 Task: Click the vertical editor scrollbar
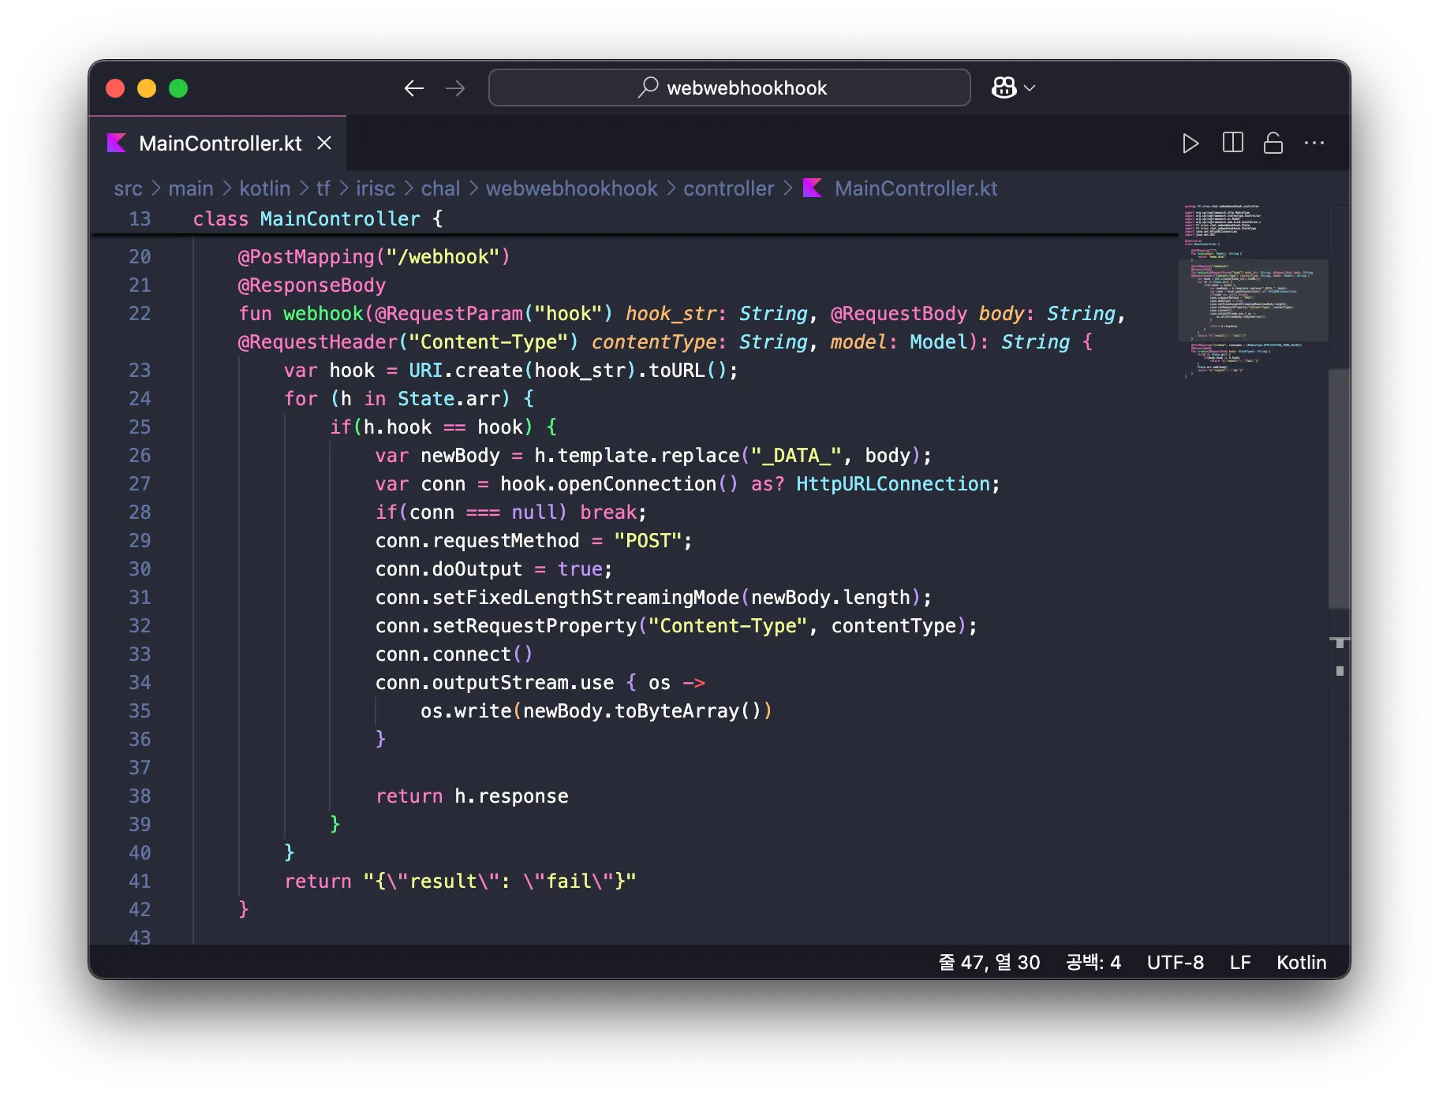1339,489
